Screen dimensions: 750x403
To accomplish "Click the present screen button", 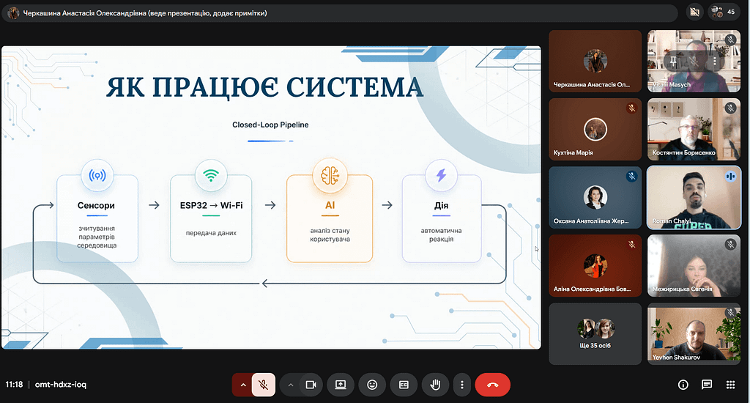I will [x=341, y=385].
